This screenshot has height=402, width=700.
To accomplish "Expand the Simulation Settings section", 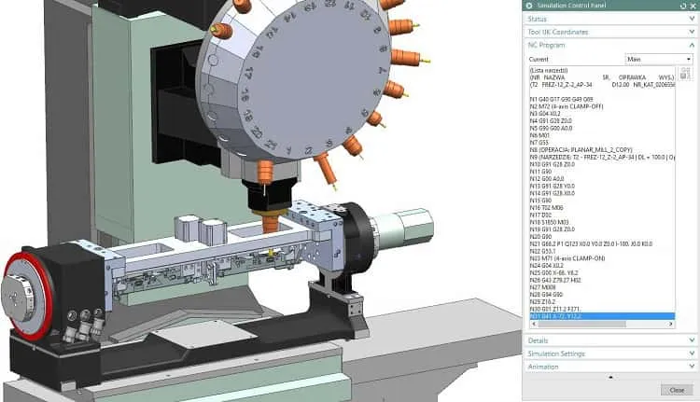I will pos(609,353).
